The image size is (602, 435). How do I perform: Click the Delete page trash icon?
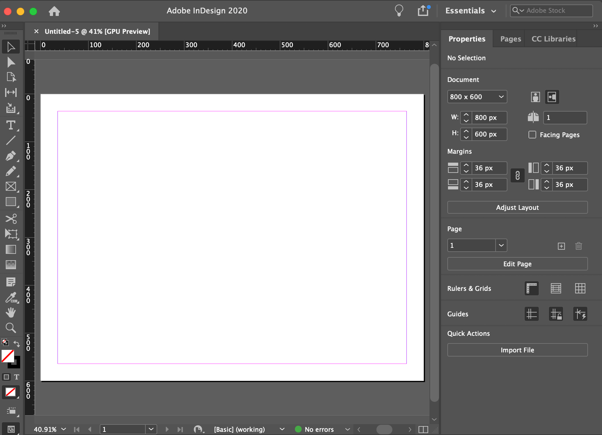[579, 246]
